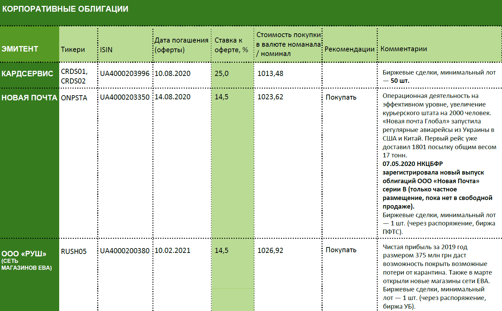This screenshot has width=502, height=311.
Task: Click the Операционная деятельность comment paragraph
Action: click(439, 125)
